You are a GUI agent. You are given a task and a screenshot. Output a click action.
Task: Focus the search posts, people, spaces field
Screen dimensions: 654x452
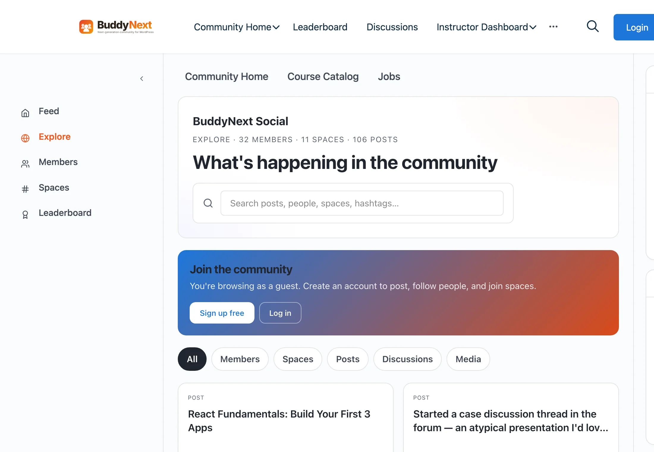point(362,203)
